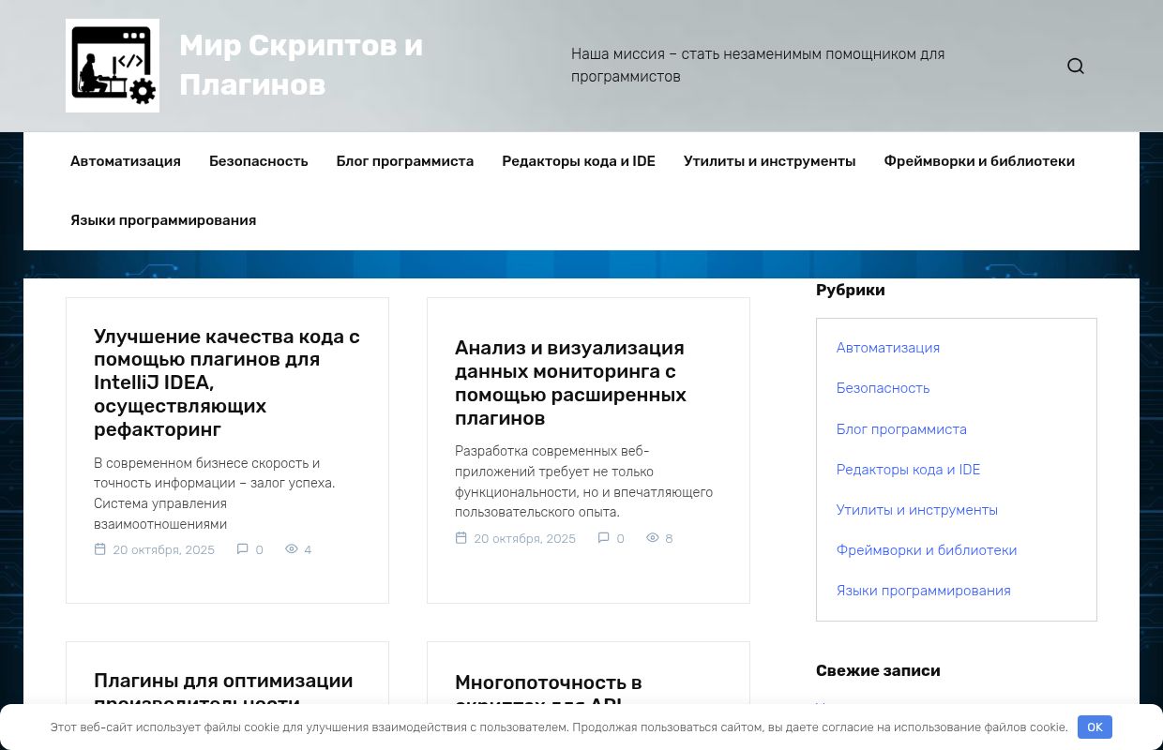The image size is (1163, 750).
Task: Open Языки программирования in top navigation
Action: click(x=163, y=220)
